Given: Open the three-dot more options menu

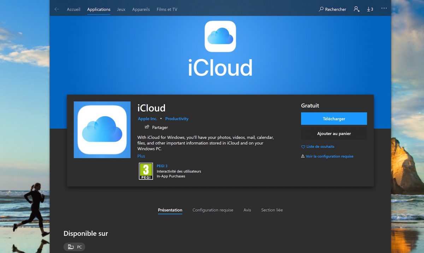Looking at the screenshot, I should click(x=384, y=8).
